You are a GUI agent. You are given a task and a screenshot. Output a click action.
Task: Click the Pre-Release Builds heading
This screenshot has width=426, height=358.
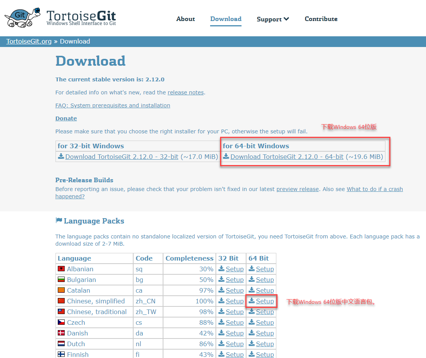84,180
